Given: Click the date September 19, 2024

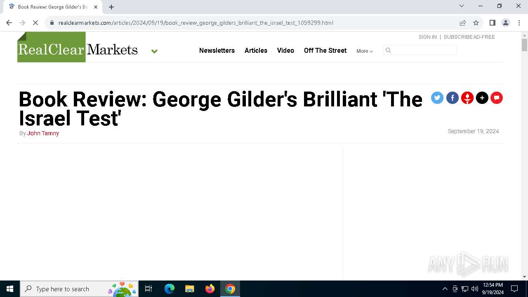Looking at the screenshot, I should tap(474, 131).
